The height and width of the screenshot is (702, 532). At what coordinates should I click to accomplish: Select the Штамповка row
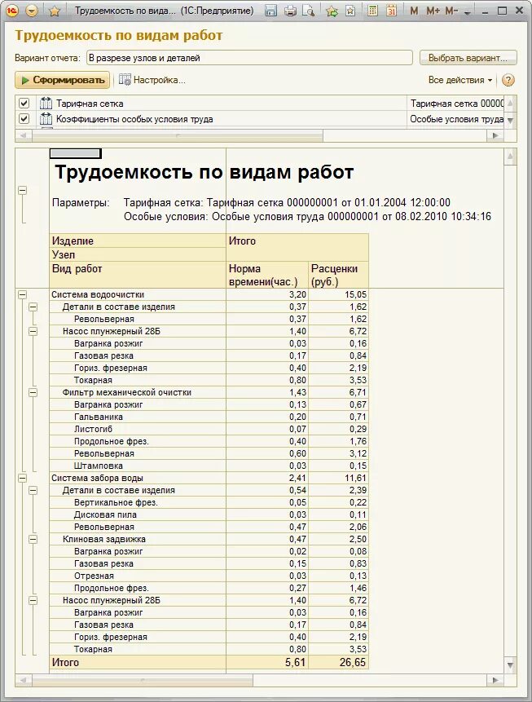[x=209, y=466]
